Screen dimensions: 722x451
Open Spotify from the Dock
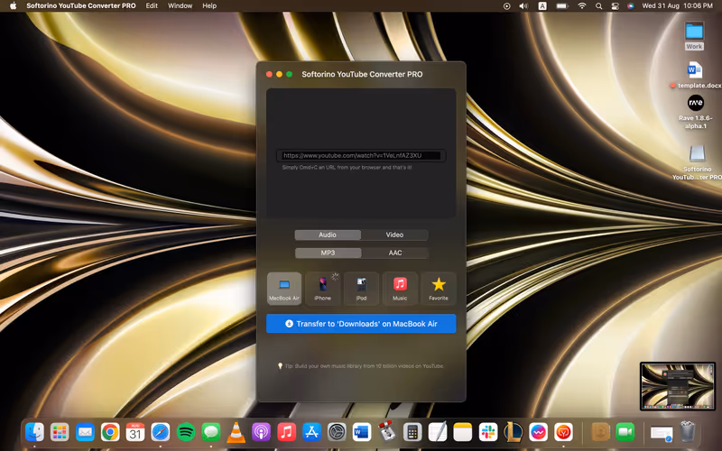[186, 432]
